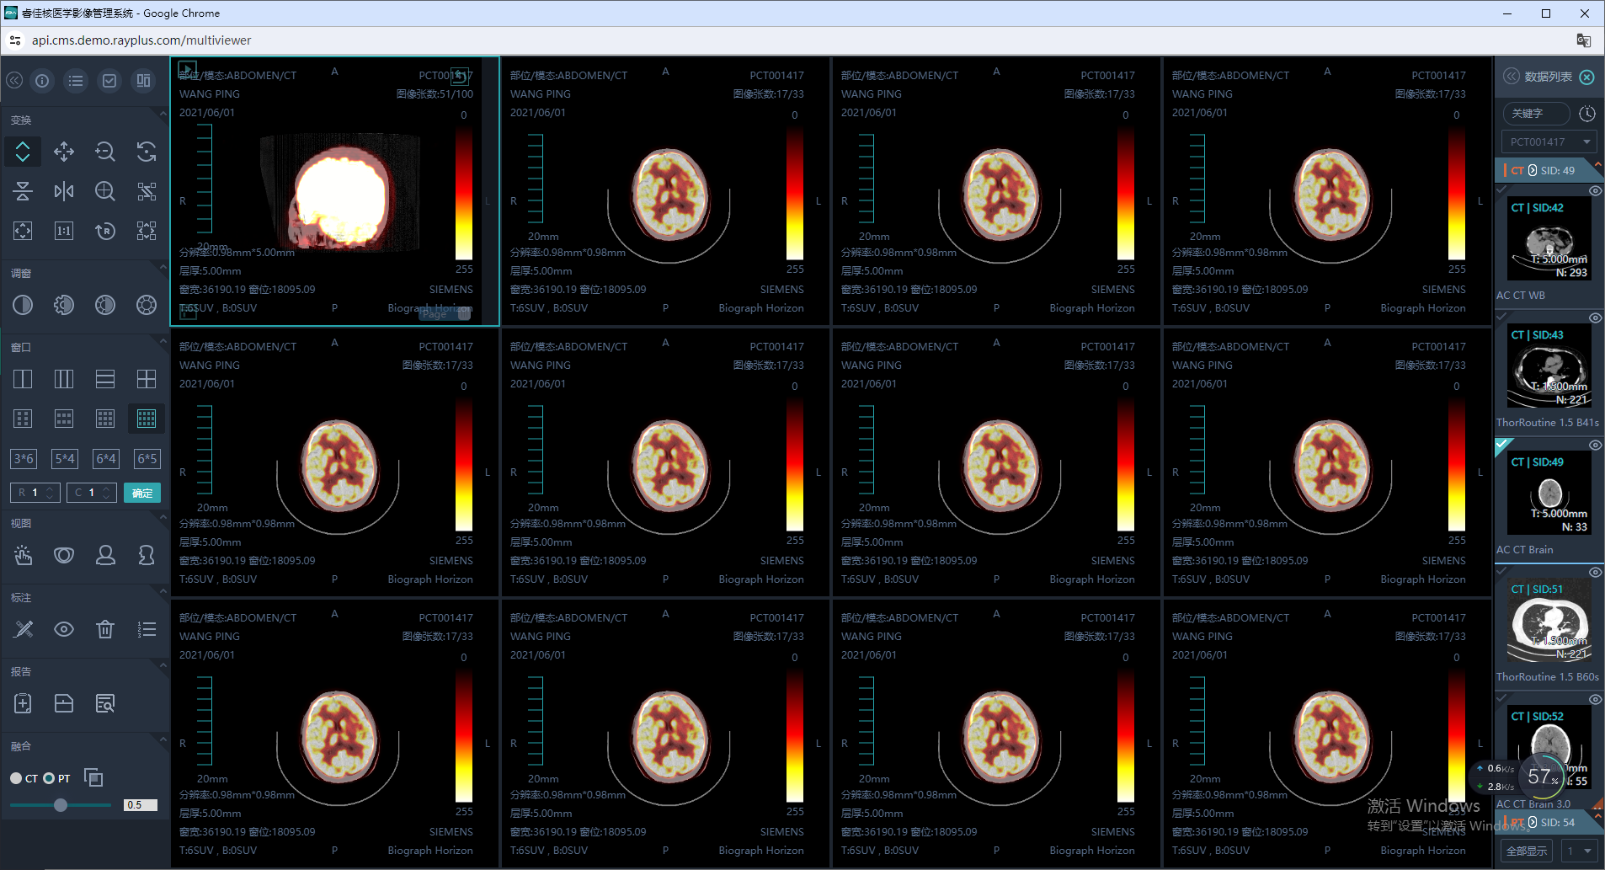Click the linked squares sync icon
This screenshot has width=1605, height=870.
[x=147, y=191]
